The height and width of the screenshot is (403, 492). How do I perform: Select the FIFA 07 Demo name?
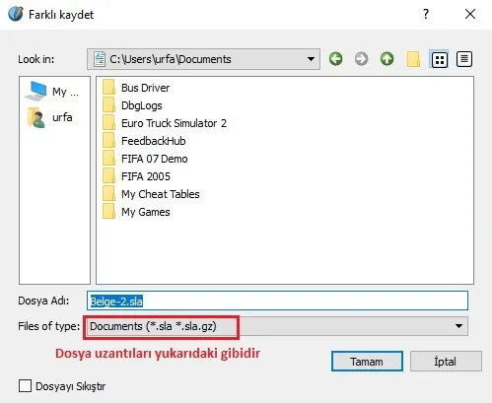click(155, 159)
